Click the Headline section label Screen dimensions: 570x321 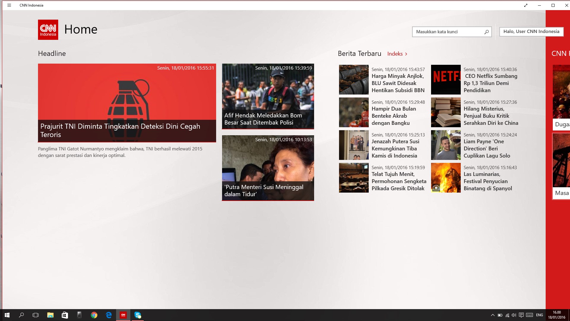point(52,53)
